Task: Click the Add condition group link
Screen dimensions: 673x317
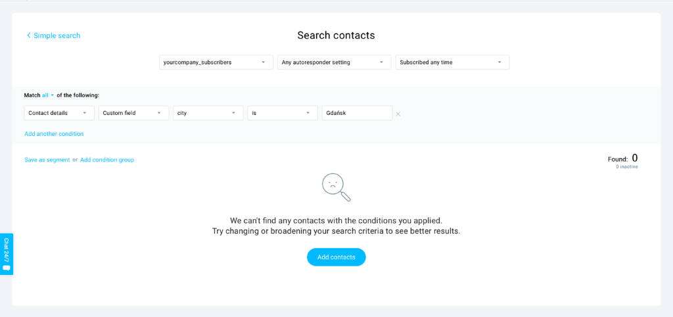Action: [x=107, y=159]
